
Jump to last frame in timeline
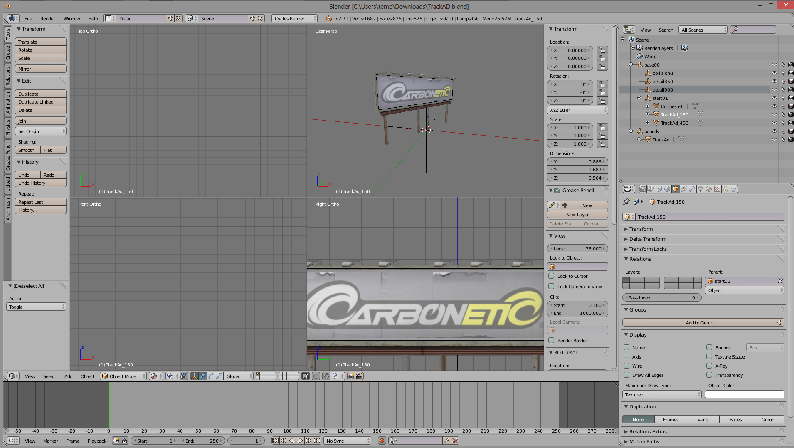tap(317, 441)
